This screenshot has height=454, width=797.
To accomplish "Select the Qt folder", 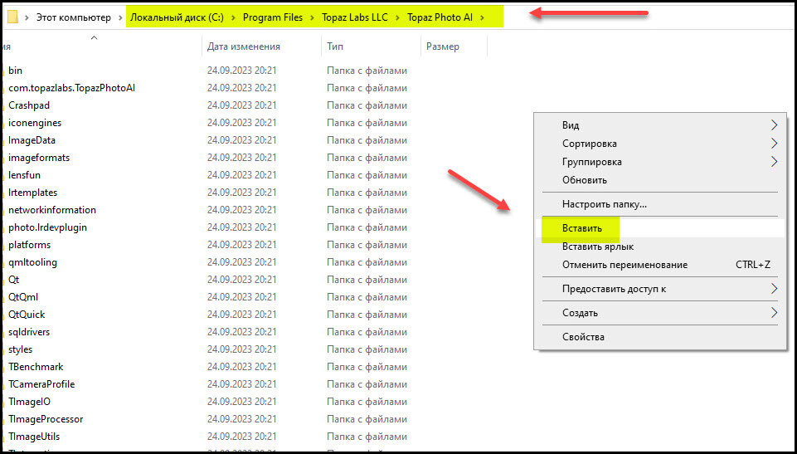I will click(x=14, y=280).
